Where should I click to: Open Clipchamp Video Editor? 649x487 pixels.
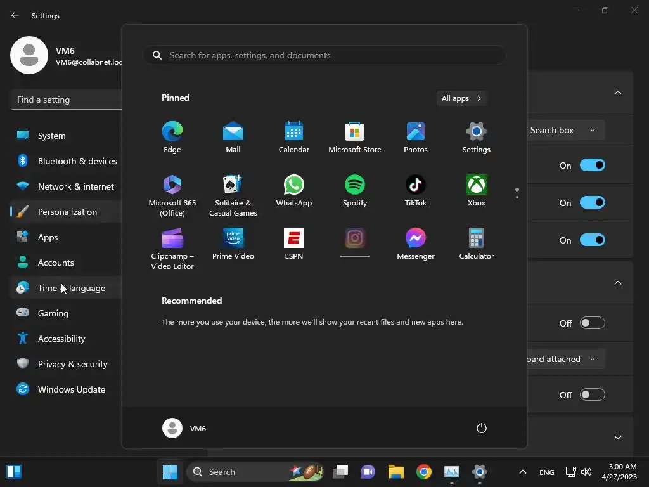(172, 249)
